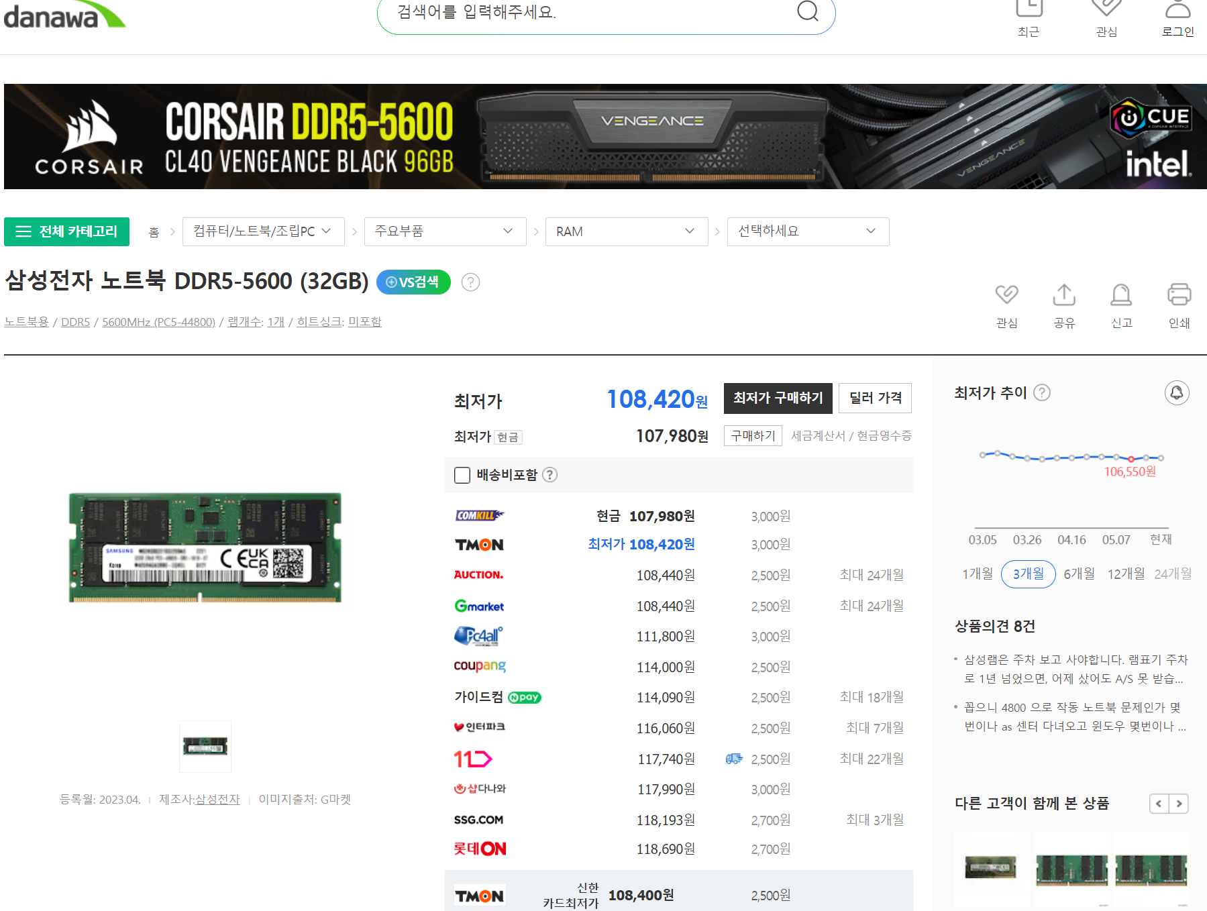The width and height of the screenshot is (1207, 911).
Task: Open the 11번가 shop logo
Action: click(473, 759)
